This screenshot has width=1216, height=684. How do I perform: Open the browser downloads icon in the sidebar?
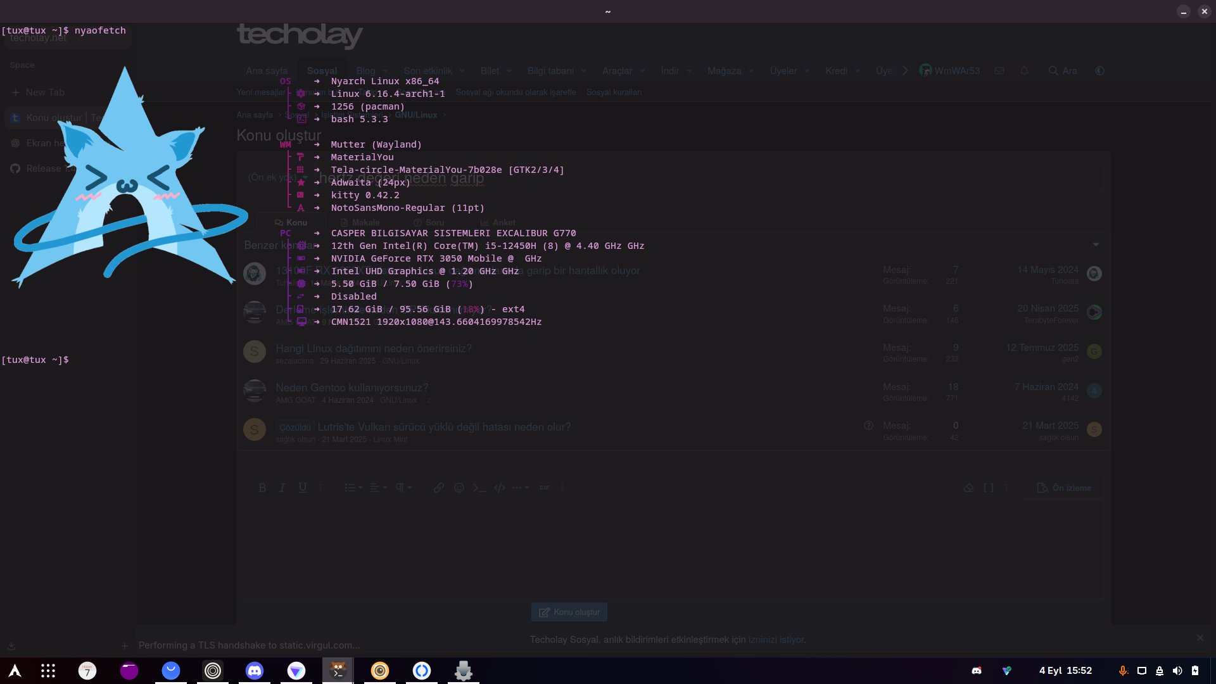click(x=11, y=646)
